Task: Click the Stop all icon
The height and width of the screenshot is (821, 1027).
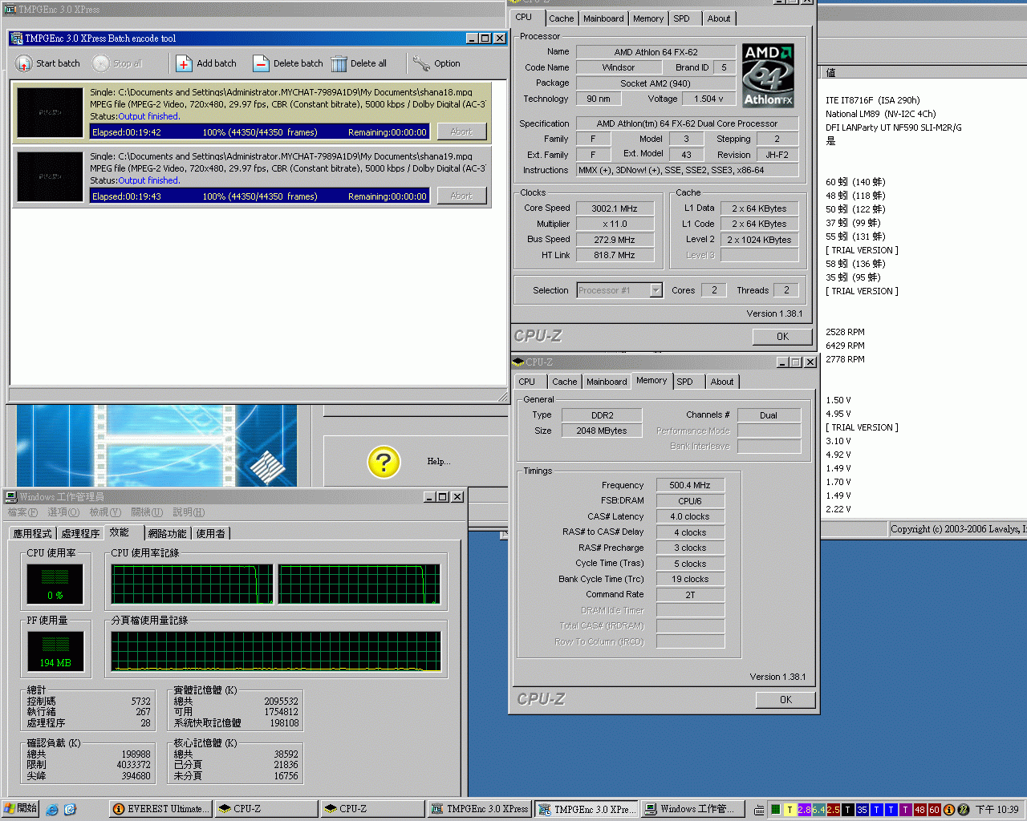Action: click(x=100, y=63)
